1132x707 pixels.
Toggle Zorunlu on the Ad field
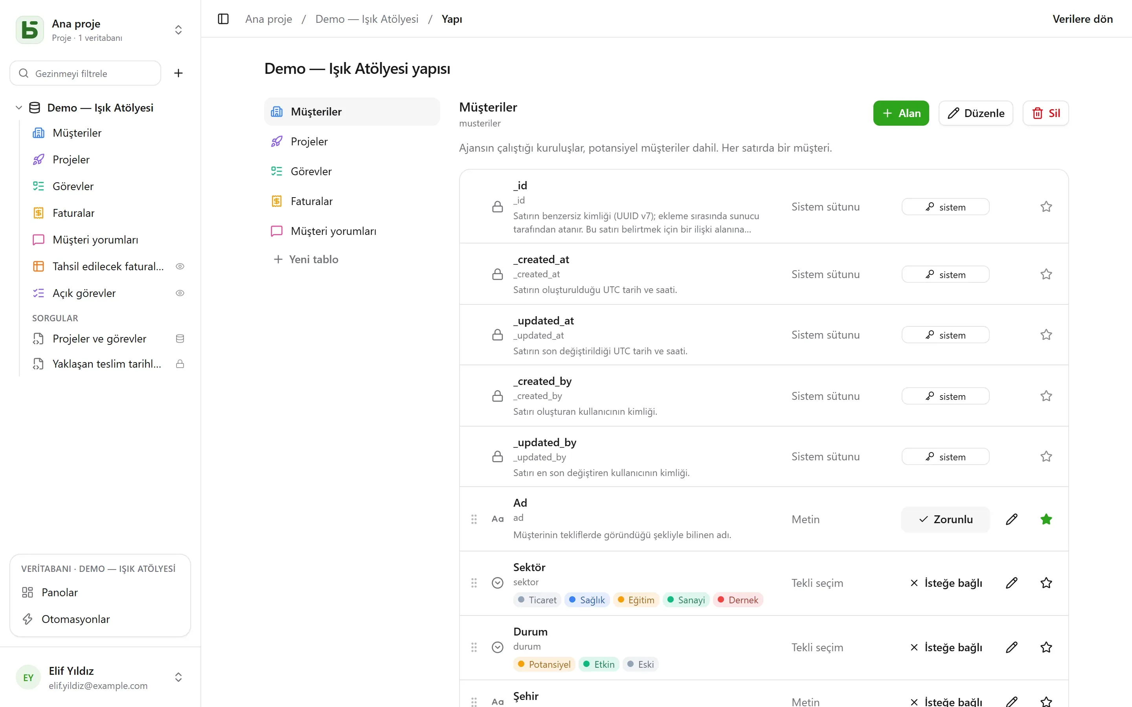[945, 519]
